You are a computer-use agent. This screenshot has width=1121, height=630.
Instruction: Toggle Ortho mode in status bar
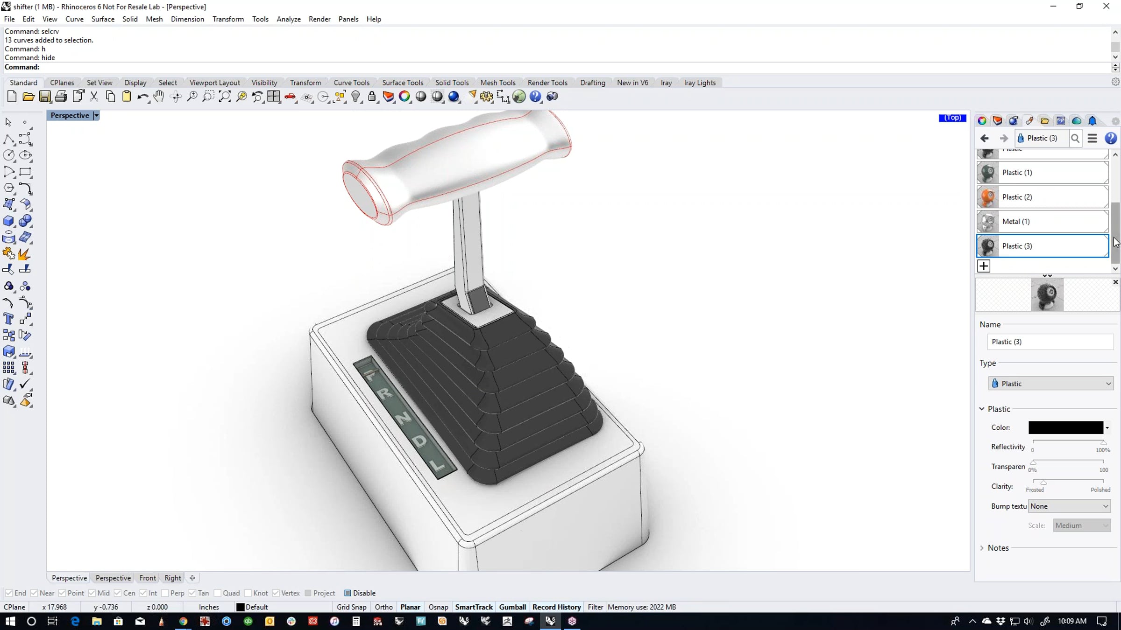point(383,607)
